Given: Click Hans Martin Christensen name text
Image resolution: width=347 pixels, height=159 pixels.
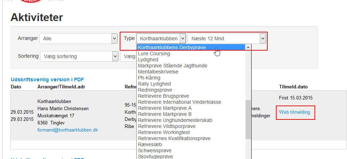Looking at the screenshot, I should 63,109.
